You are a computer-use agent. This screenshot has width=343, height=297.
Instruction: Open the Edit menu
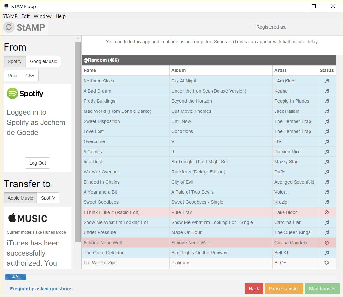25,16
